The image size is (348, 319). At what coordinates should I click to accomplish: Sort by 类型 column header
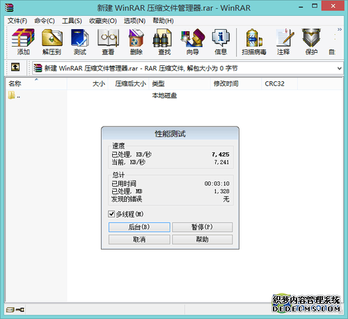180,83
